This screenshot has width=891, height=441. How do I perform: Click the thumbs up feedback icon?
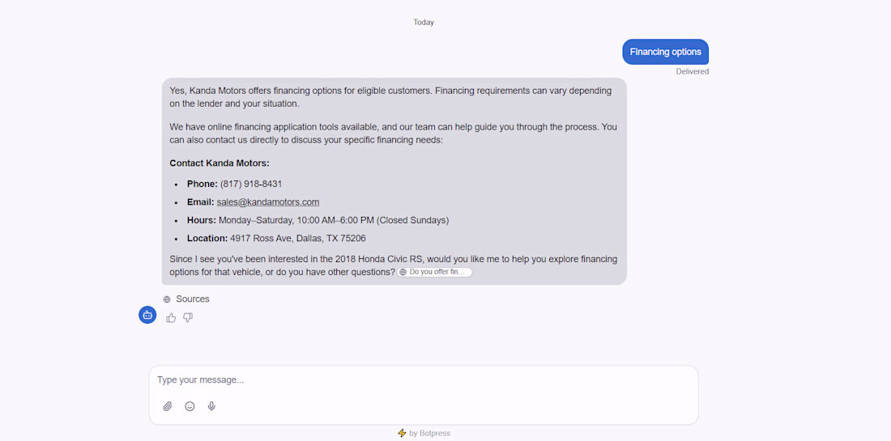[171, 318]
